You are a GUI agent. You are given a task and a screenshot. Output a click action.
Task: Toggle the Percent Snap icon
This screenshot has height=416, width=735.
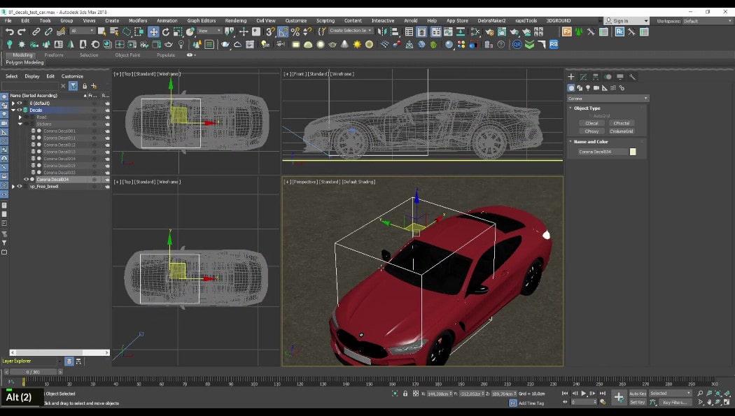pyautogui.click(x=295, y=32)
